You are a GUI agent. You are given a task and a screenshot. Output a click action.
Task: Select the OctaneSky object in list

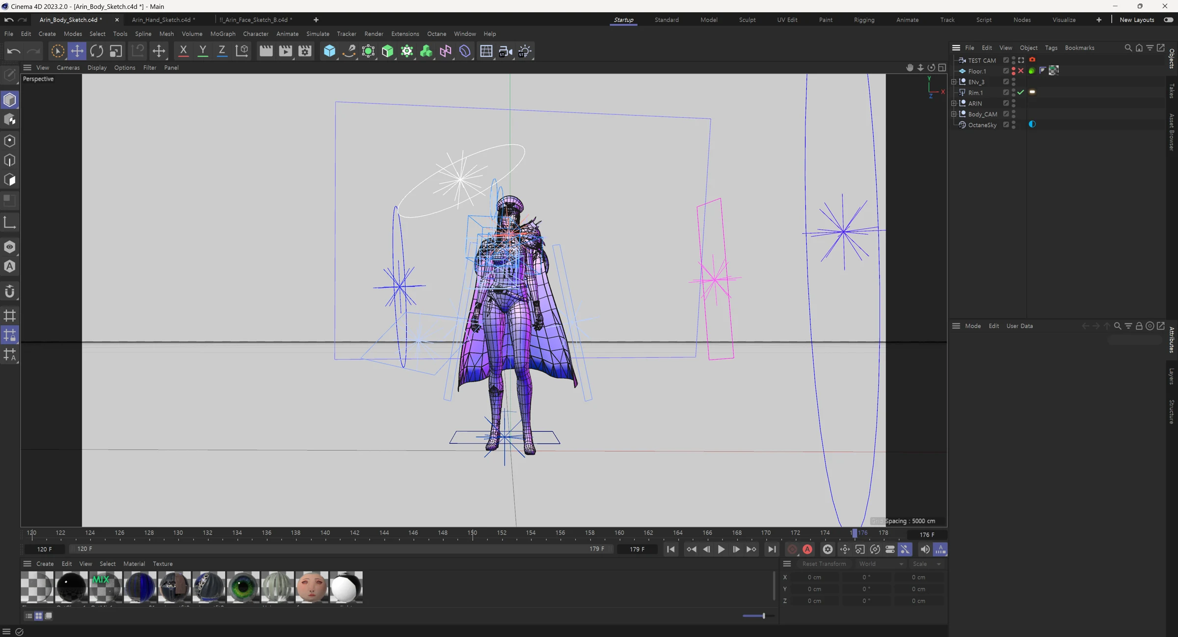pyautogui.click(x=982, y=125)
